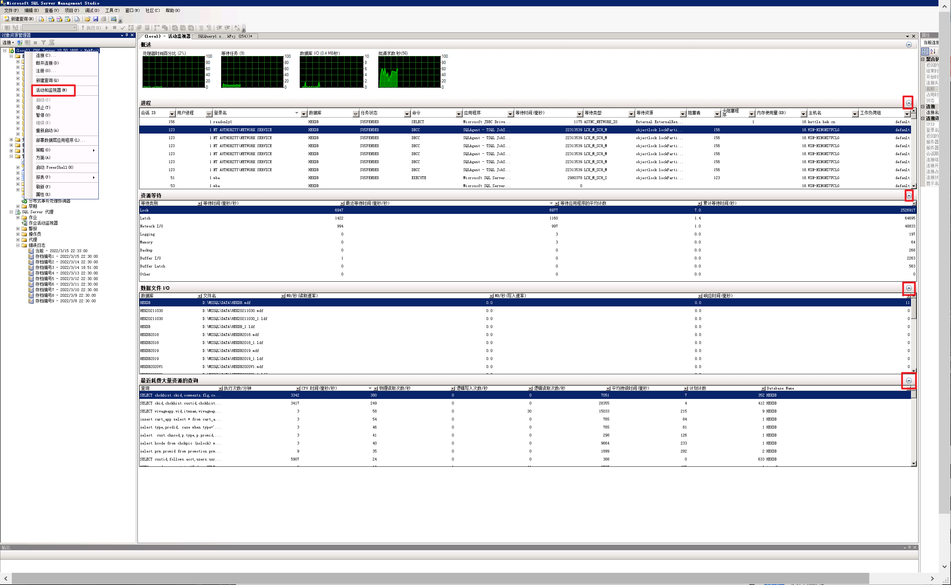Click Object Explorer disconnect icon

click(27, 42)
